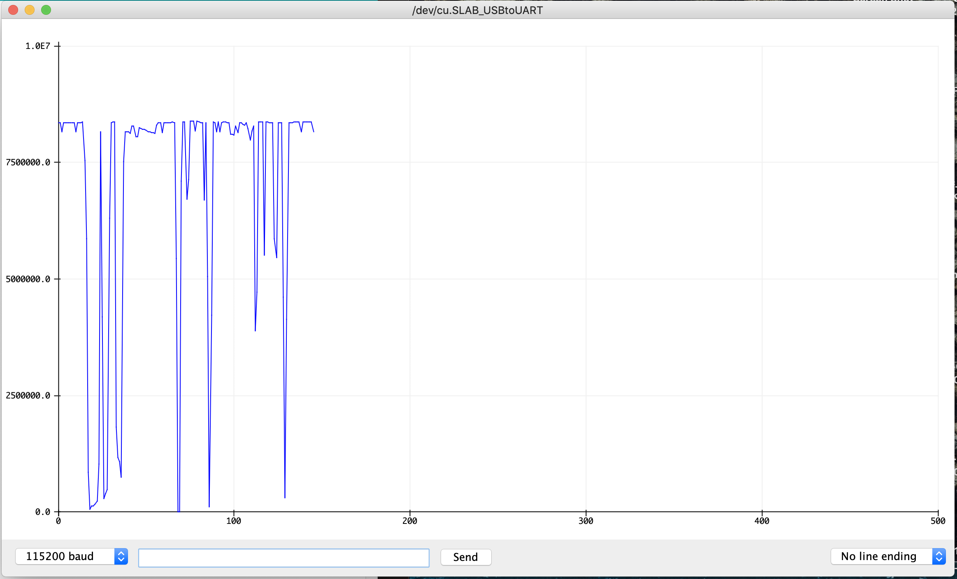Click the 300 x-axis tick label
957x579 pixels.
pyautogui.click(x=586, y=521)
